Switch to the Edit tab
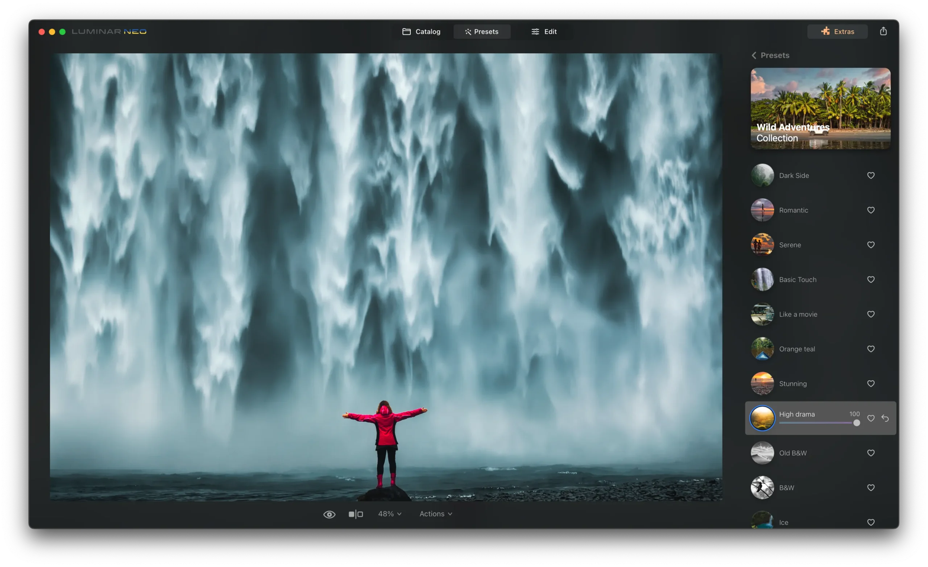This screenshot has width=928, height=567. (x=544, y=32)
